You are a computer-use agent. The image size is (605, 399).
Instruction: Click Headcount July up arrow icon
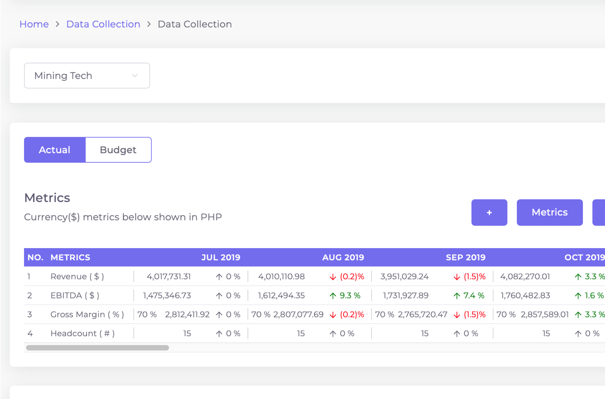[x=219, y=334]
